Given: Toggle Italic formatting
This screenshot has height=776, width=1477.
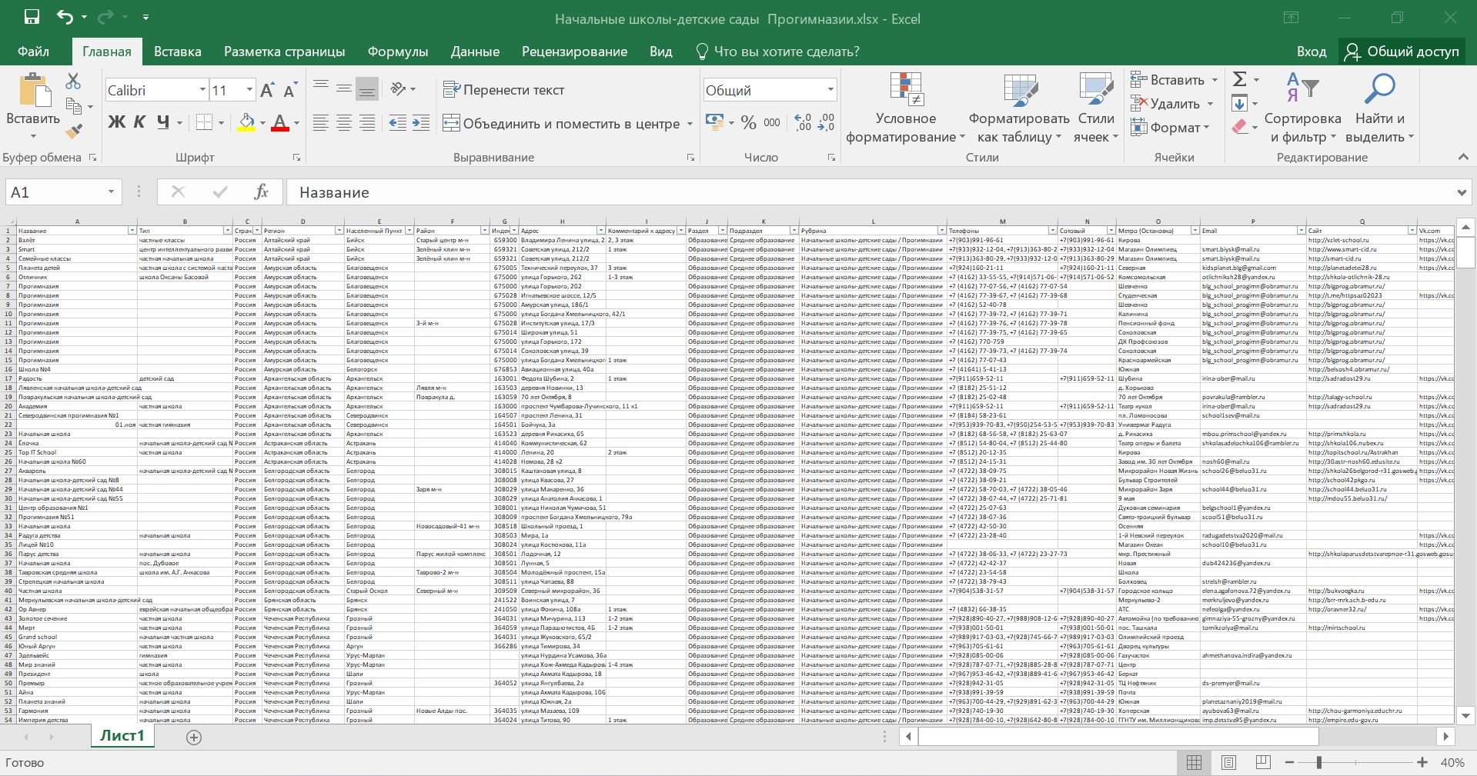Looking at the screenshot, I should coord(139,122).
